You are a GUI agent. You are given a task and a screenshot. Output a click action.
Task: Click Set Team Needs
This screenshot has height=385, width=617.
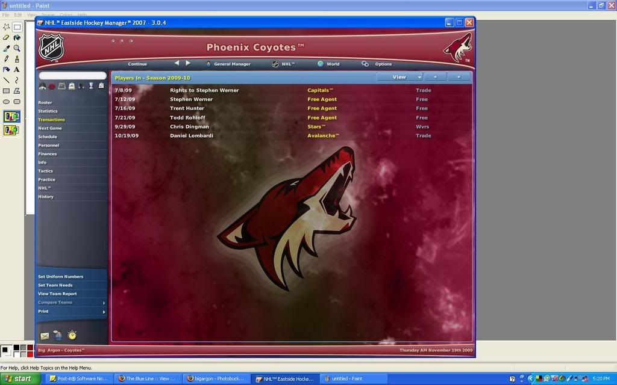point(55,285)
